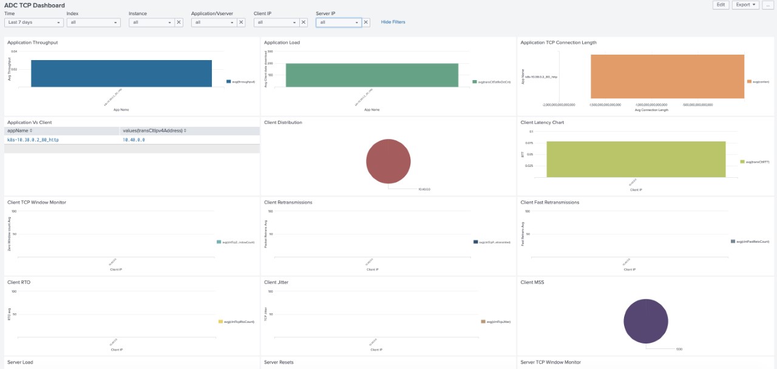Viewport: 777px width, 369px height.
Task: Clear the Client IP filter with its X
Action: tap(304, 22)
